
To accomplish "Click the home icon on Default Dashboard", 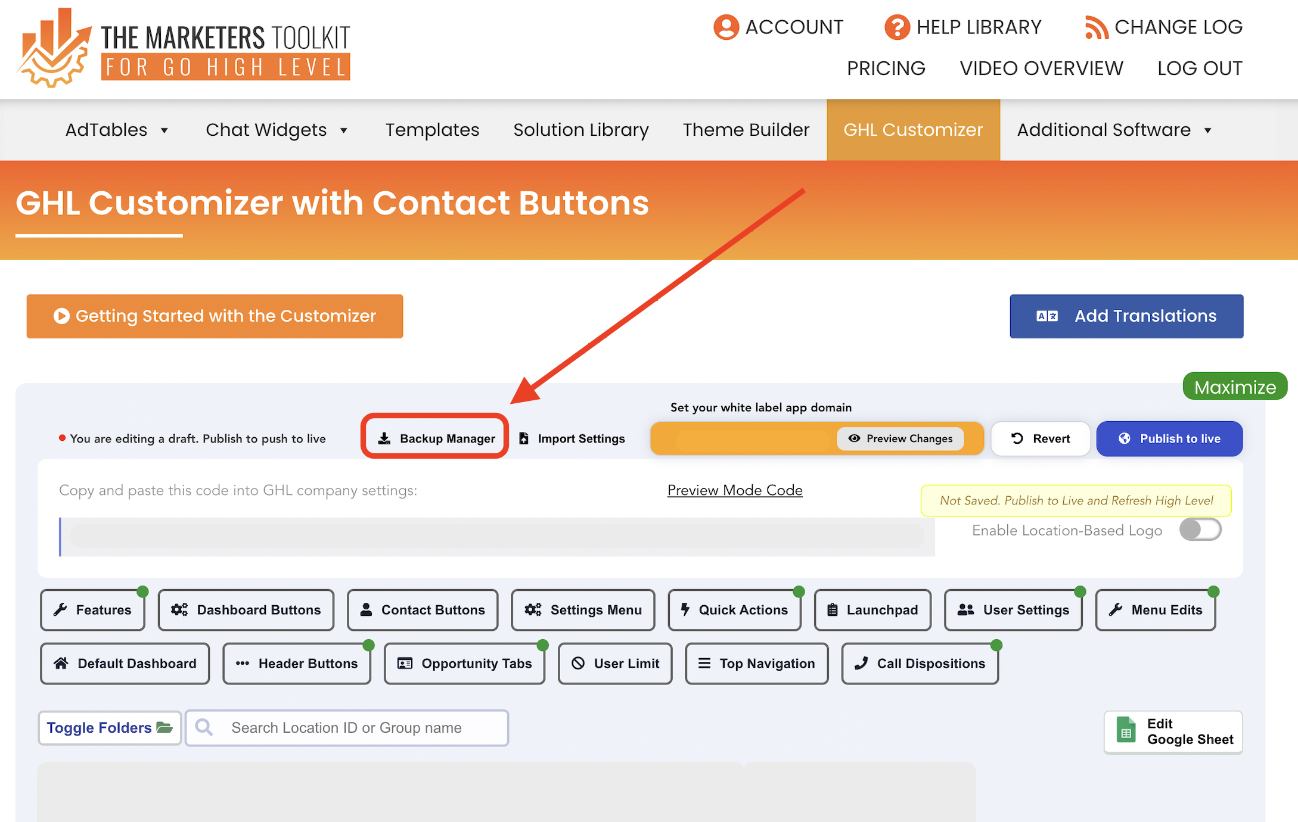I will point(61,663).
